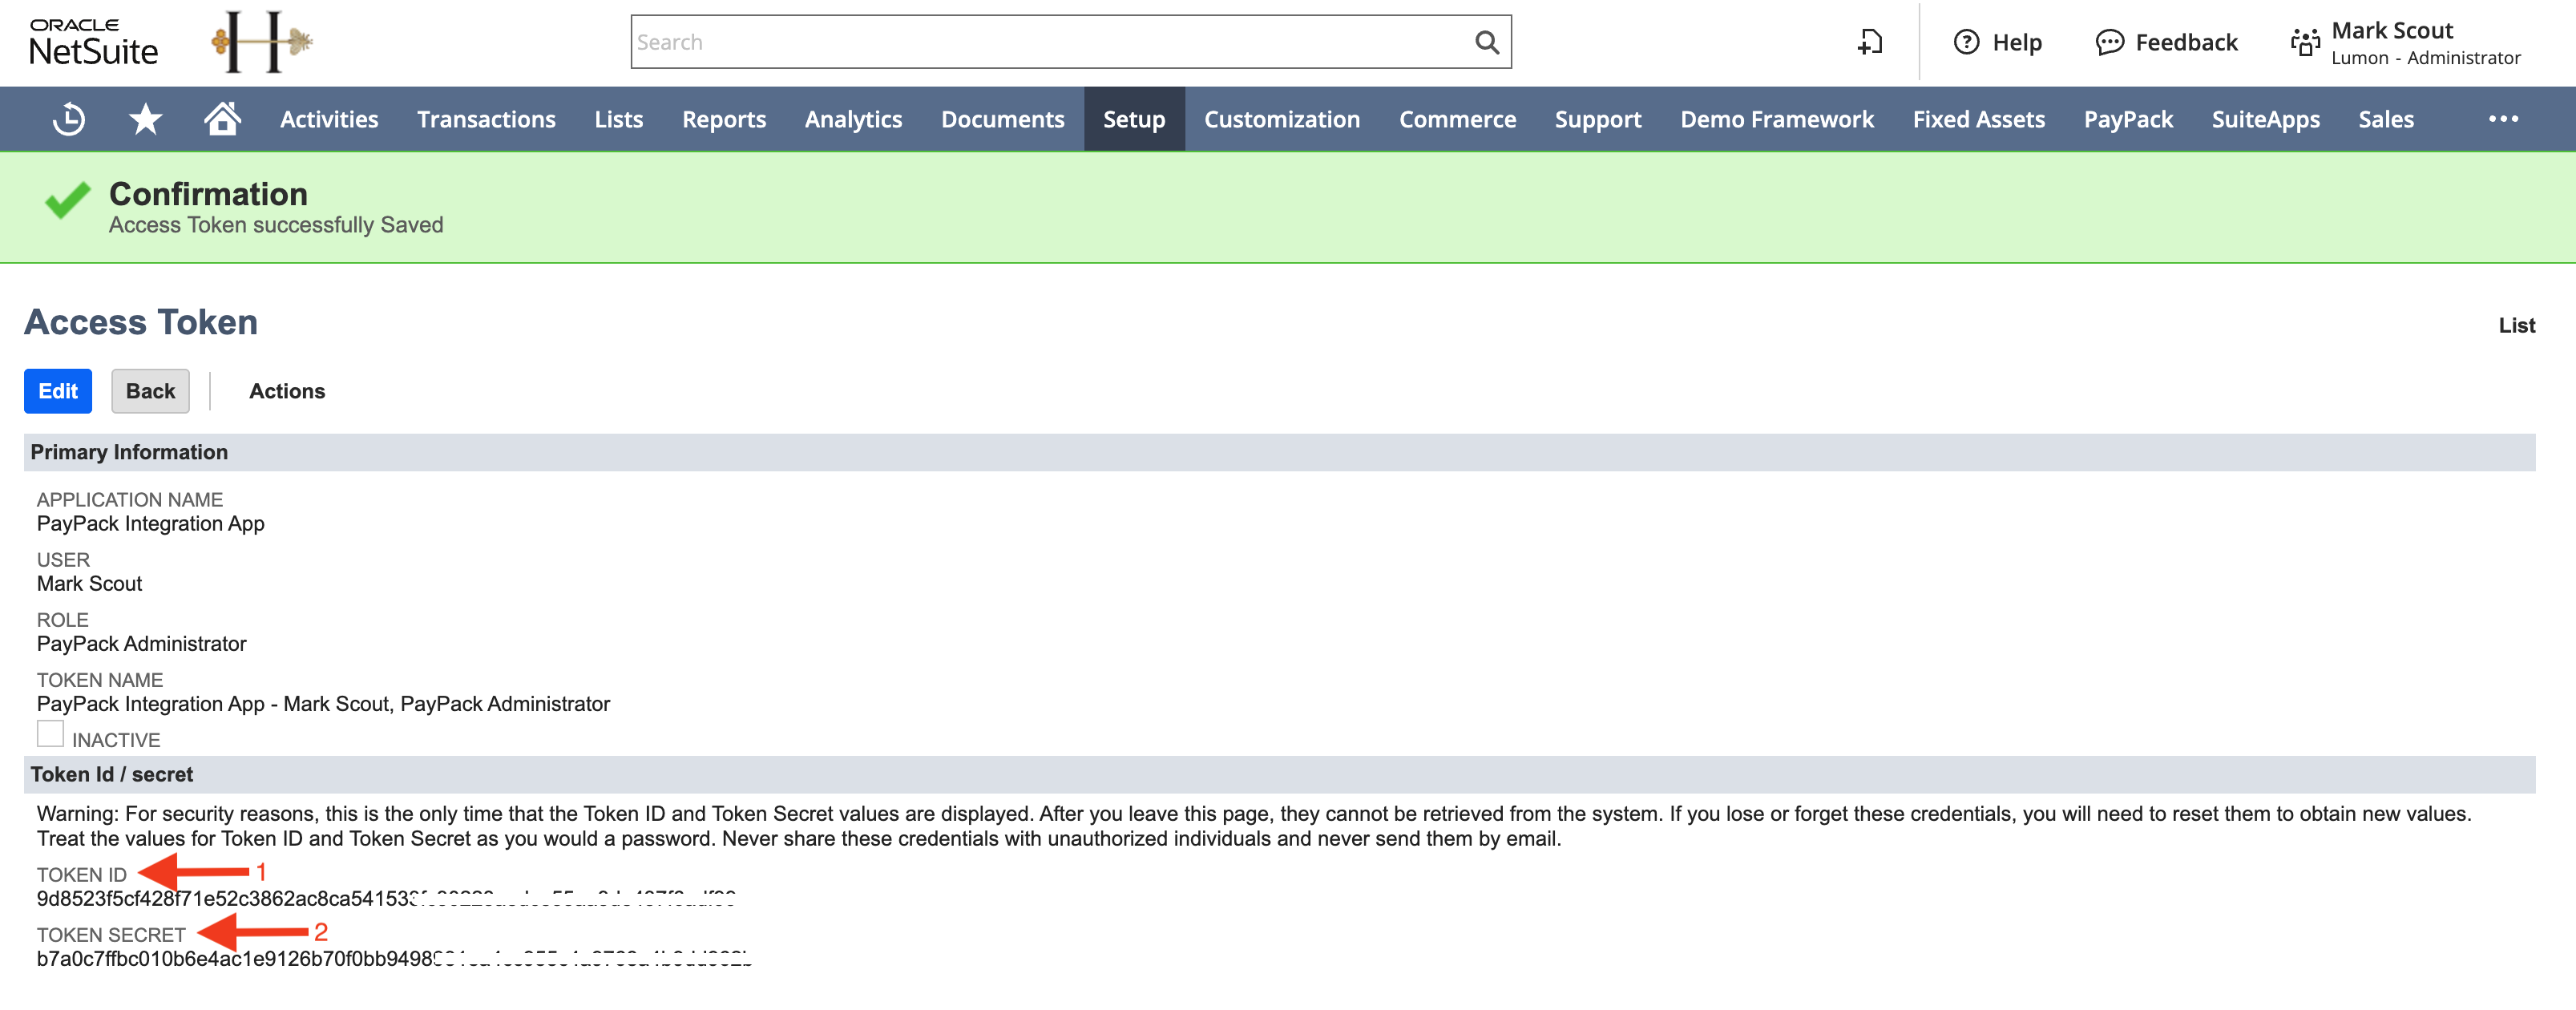Click the company H logo
The height and width of the screenshot is (1010, 2576).
tap(262, 42)
